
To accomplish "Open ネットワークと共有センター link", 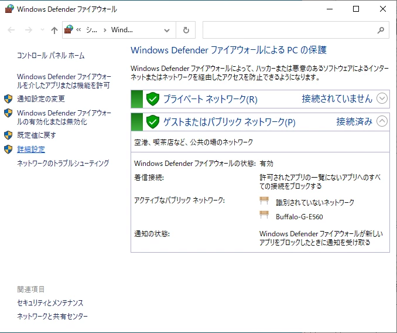I will (52, 316).
